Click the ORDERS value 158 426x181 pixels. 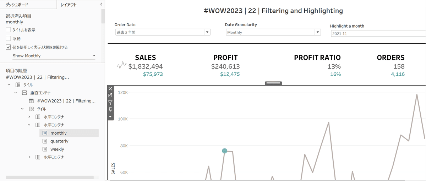tap(399, 66)
